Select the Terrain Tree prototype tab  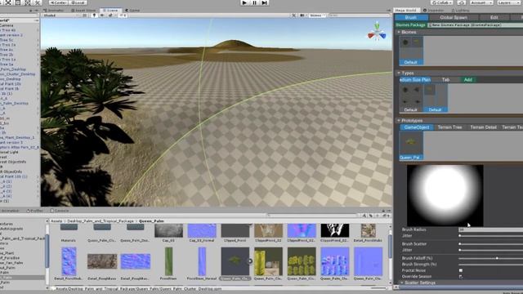coord(449,127)
